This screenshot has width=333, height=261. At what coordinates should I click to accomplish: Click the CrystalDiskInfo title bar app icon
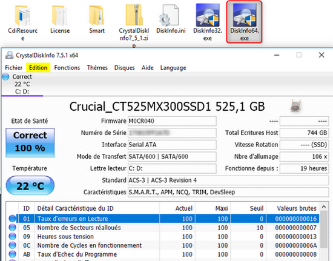point(9,55)
